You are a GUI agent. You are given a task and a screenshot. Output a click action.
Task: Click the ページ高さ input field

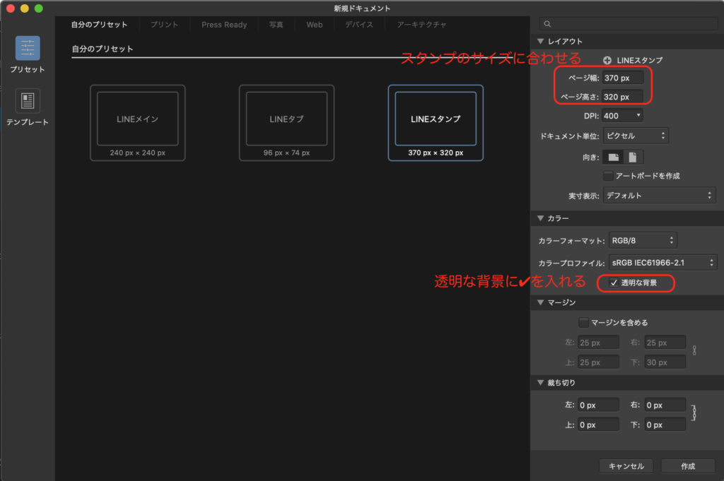coord(622,97)
